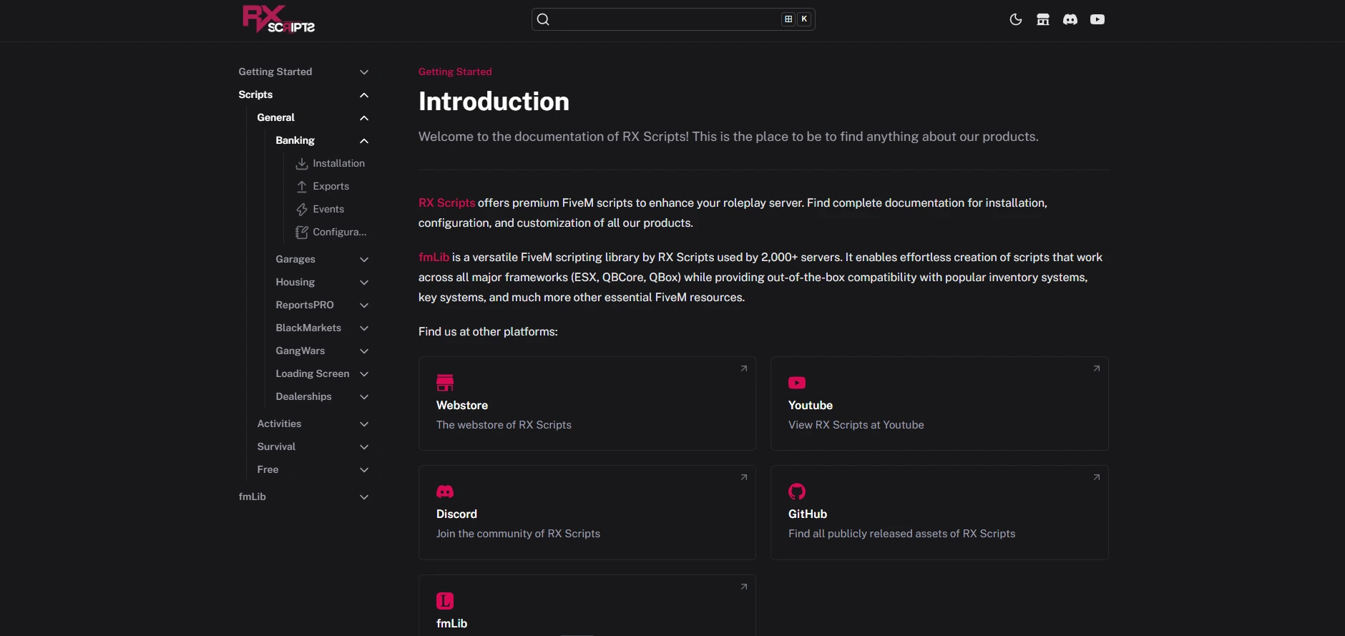
Task: Open YouTube icon in top header
Action: [x=1097, y=19]
